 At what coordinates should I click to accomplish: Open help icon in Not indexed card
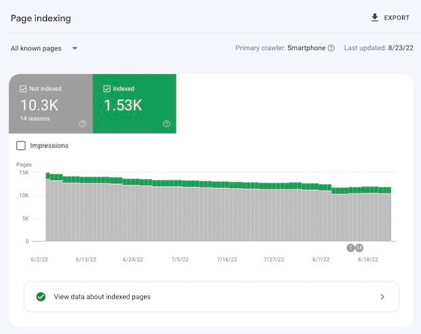coord(83,124)
